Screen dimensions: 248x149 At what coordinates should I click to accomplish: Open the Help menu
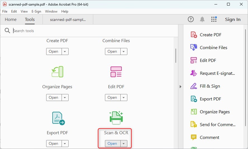click(x=65, y=11)
